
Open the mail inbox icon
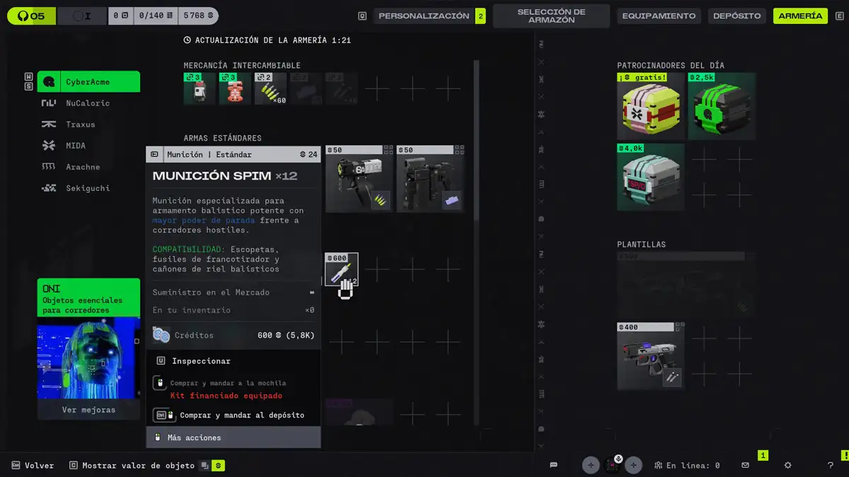(x=745, y=465)
